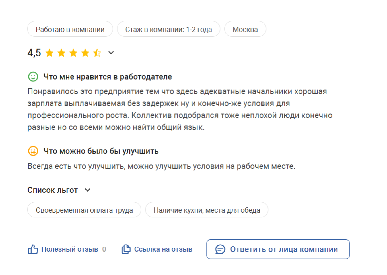The height and width of the screenshot is (275, 387).
Task: Click the Стаж в компании: 1-2 года tag
Action: (168, 29)
